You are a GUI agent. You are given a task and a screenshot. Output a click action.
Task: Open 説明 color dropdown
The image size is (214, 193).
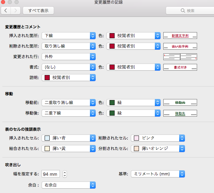click(x=69, y=77)
